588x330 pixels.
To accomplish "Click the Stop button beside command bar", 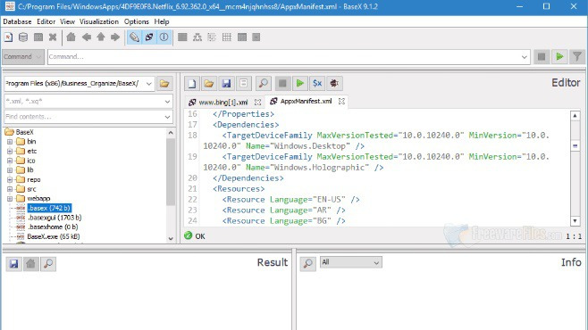I will click(x=542, y=57).
